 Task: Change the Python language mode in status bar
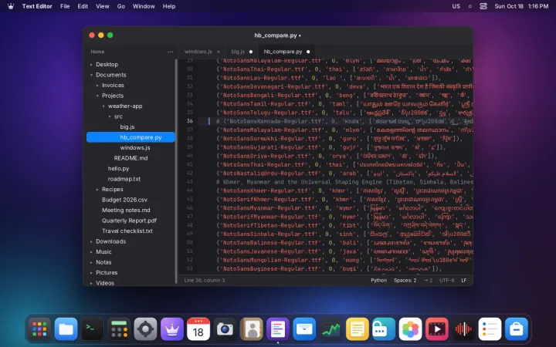click(378, 280)
